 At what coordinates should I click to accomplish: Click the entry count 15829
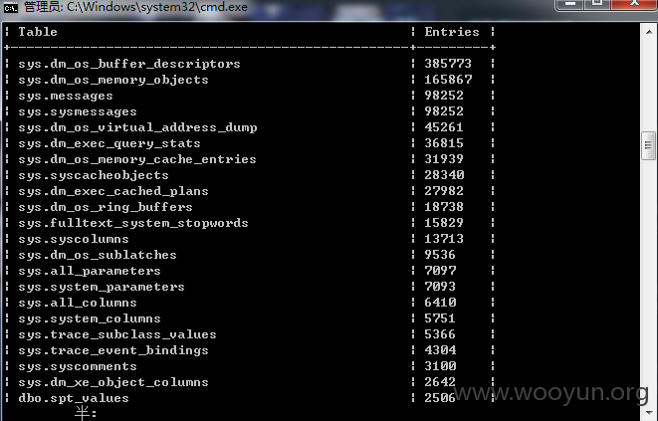click(x=444, y=223)
